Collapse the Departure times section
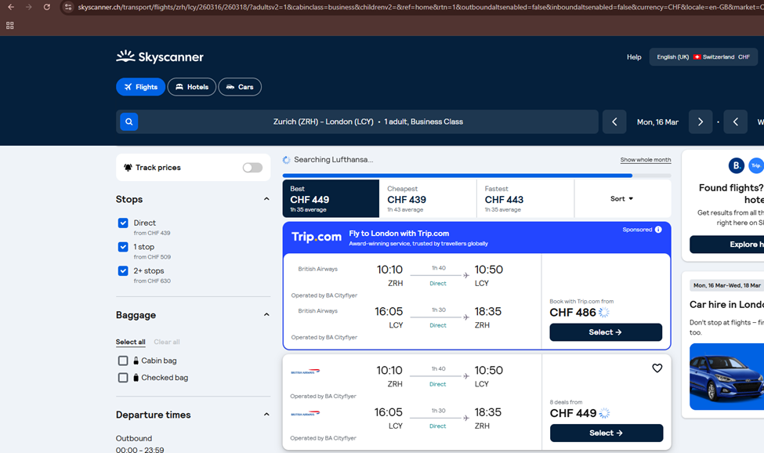This screenshot has height=453, width=764. point(266,415)
